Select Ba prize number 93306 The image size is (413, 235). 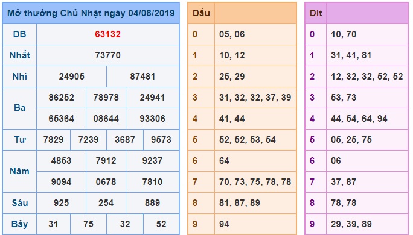click(152, 119)
